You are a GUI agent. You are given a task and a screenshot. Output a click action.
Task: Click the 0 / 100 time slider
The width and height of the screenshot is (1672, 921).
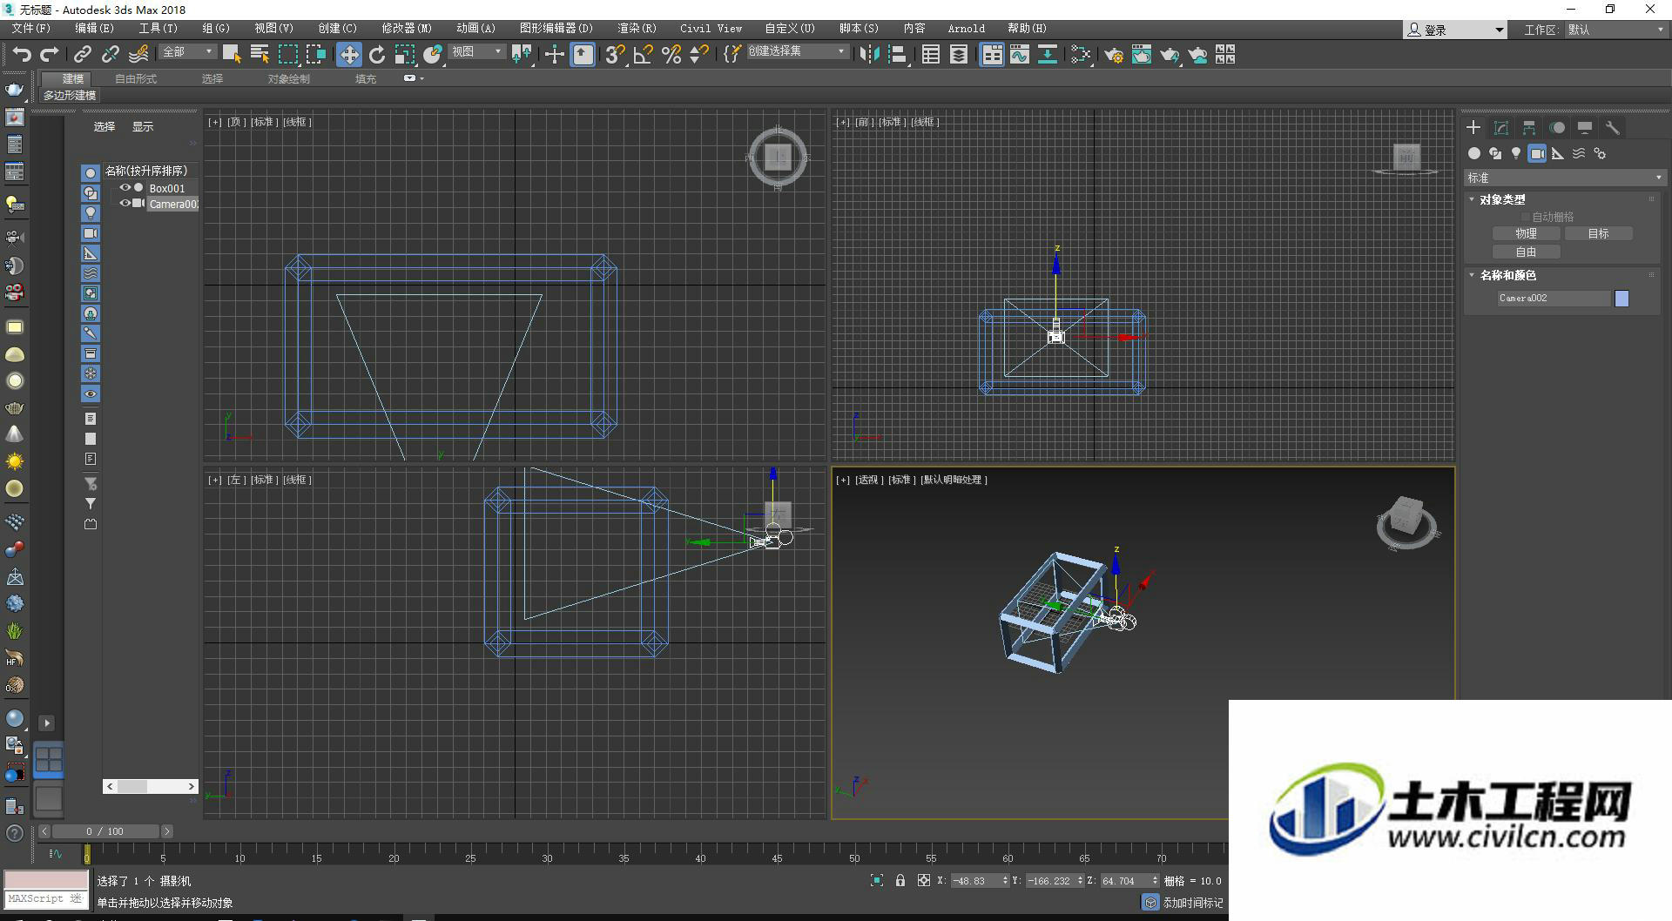[104, 831]
